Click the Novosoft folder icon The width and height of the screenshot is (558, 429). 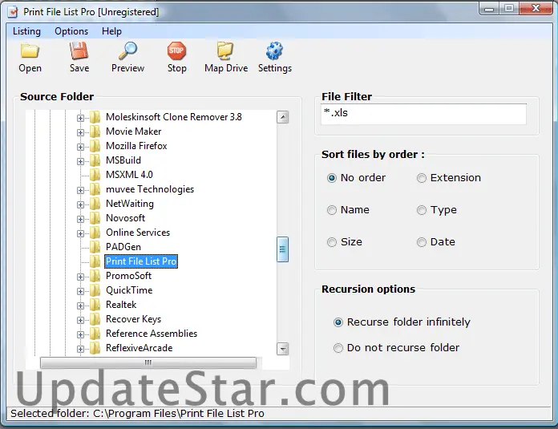coord(95,218)
